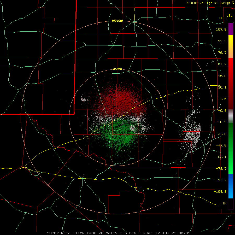Click the 50 NMI range ring label
This screenshot has width=235, height=235.
[117, 69]
